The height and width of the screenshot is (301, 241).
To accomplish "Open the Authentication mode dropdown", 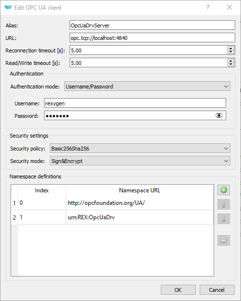I will 147,87.
